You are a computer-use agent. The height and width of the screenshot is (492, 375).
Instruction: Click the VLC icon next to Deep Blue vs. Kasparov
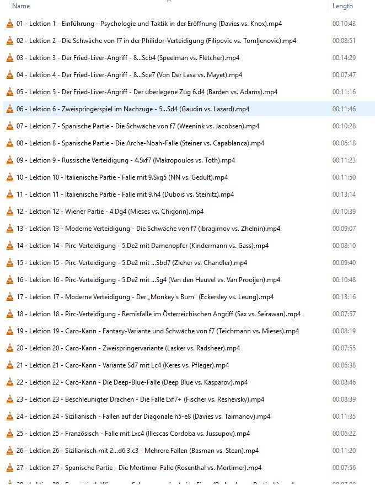pos(10,382)
